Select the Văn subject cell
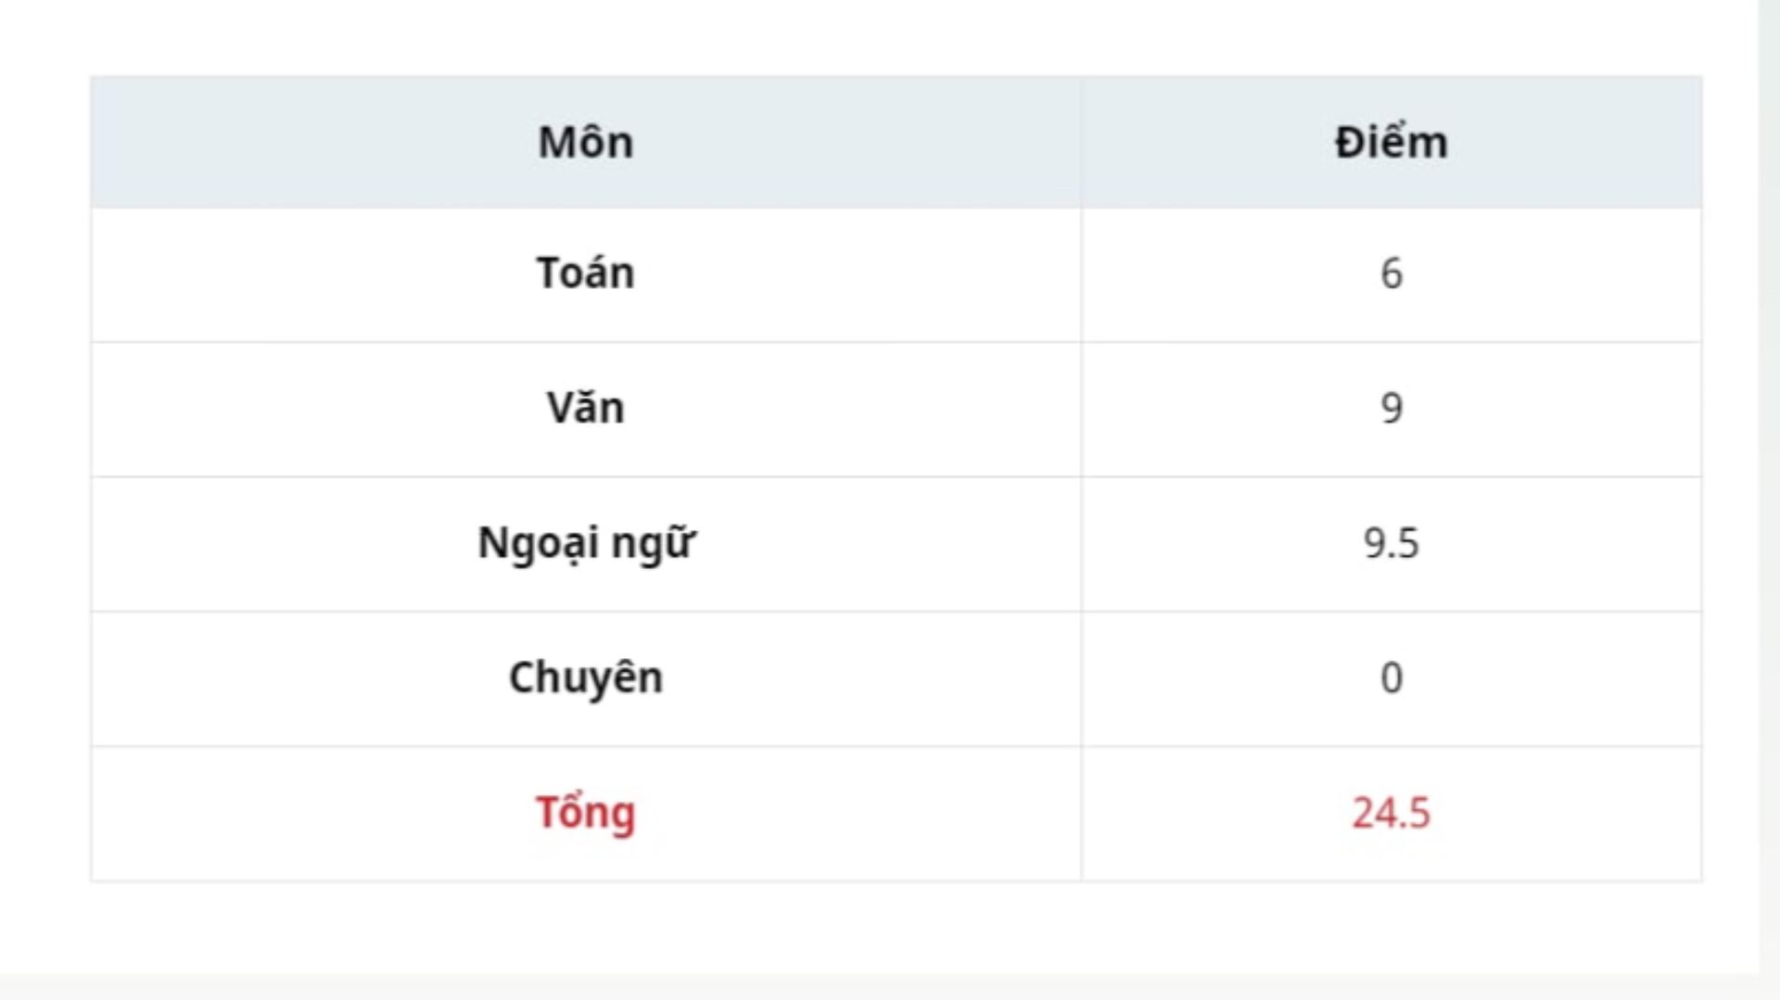 pos(585,408)
